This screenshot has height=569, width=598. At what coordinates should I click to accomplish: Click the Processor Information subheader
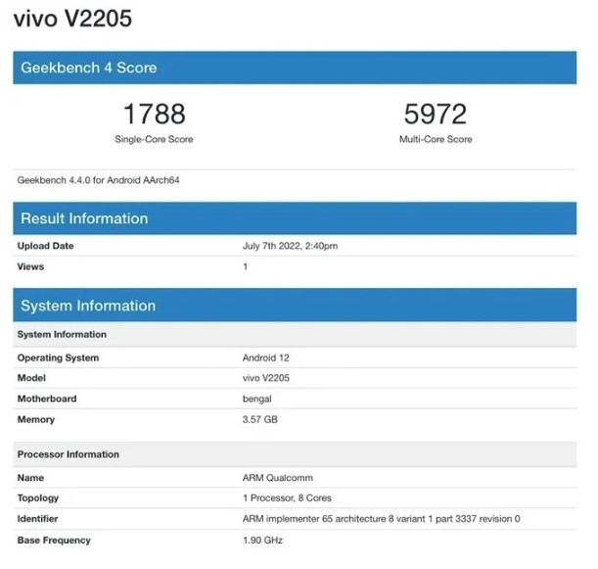[295, 454]
